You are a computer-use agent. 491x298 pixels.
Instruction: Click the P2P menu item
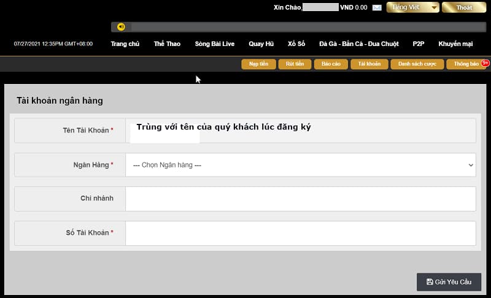pos(419,44)
